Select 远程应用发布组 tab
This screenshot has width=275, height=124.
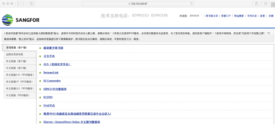click(x=20, y=54)
